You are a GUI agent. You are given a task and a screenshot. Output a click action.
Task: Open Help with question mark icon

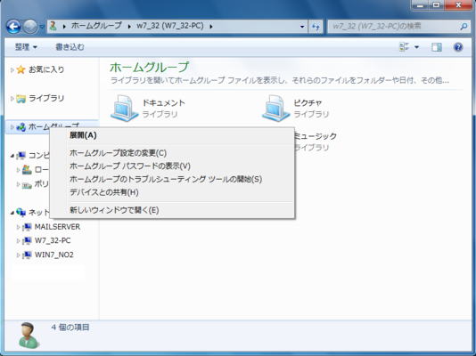(x=458, y=47)
